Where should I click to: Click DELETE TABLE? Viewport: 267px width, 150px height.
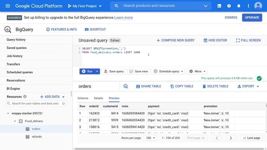215,86
